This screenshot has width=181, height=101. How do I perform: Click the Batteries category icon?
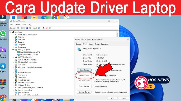tap(16, 37)
